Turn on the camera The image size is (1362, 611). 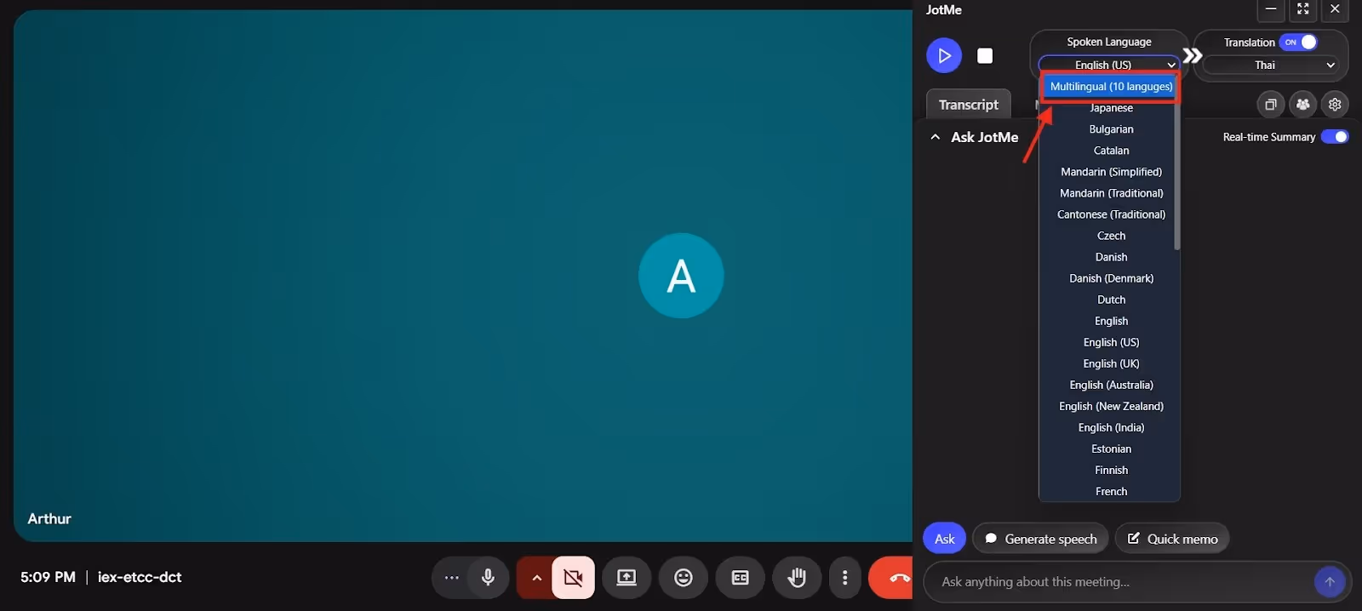click(x=574, y=578)
